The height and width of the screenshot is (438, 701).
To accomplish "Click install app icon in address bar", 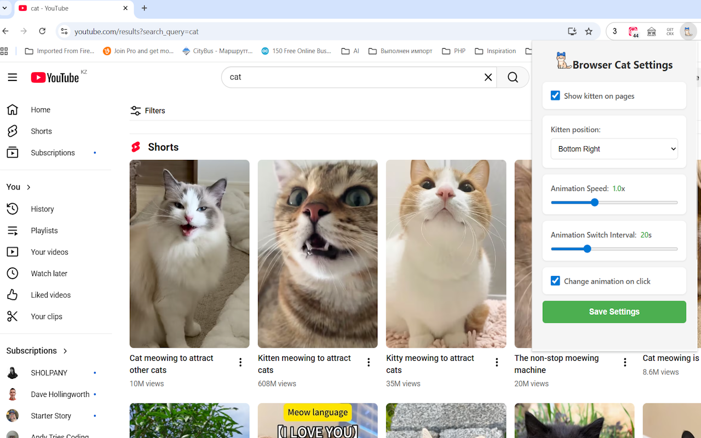I will pyautogui.click(x=572, y=31).
